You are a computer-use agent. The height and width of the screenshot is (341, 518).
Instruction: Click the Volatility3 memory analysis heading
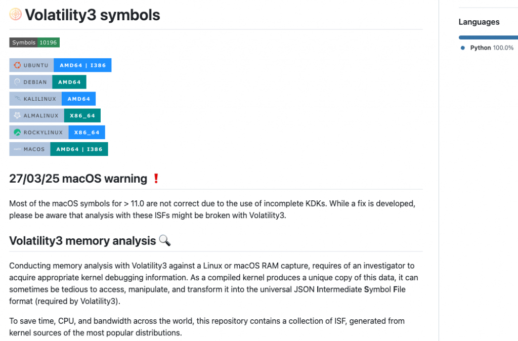click(x=82, y=241)
